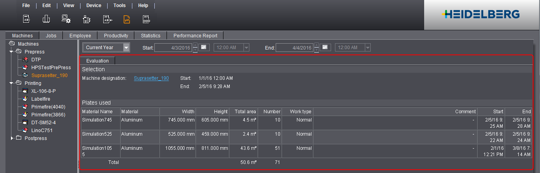
Task: Click the Postpress folder icon
Action: coord(18,138)
